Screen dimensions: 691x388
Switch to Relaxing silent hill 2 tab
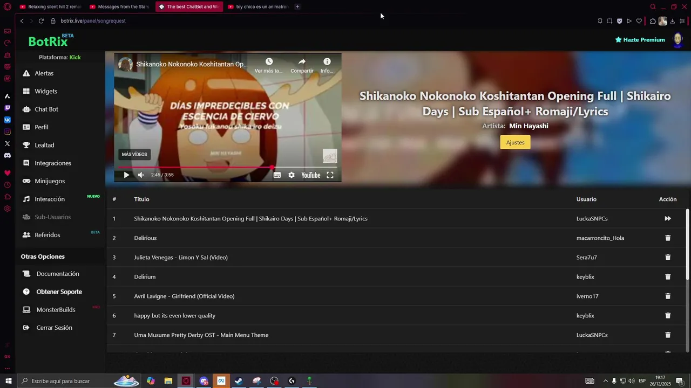point(50,6)
